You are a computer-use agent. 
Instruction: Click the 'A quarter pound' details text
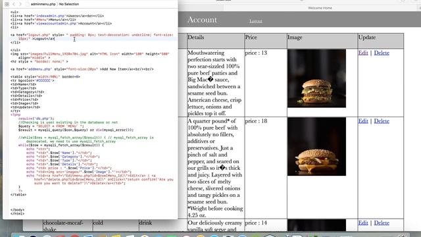click(x=215, y=168)
